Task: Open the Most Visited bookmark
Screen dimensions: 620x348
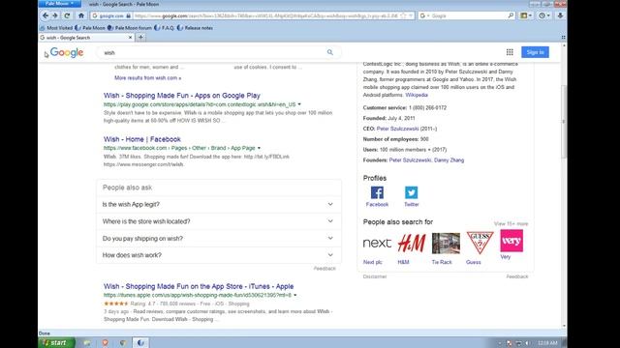Action: tap(56, 28)
